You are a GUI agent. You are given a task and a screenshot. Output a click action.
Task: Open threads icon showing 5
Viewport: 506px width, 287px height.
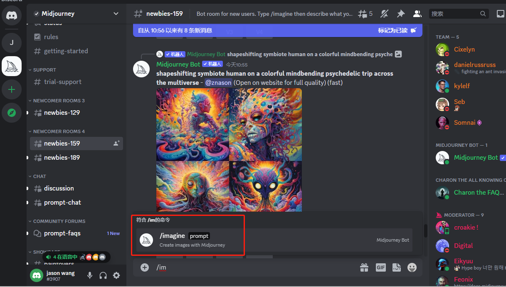coord(365,14)
